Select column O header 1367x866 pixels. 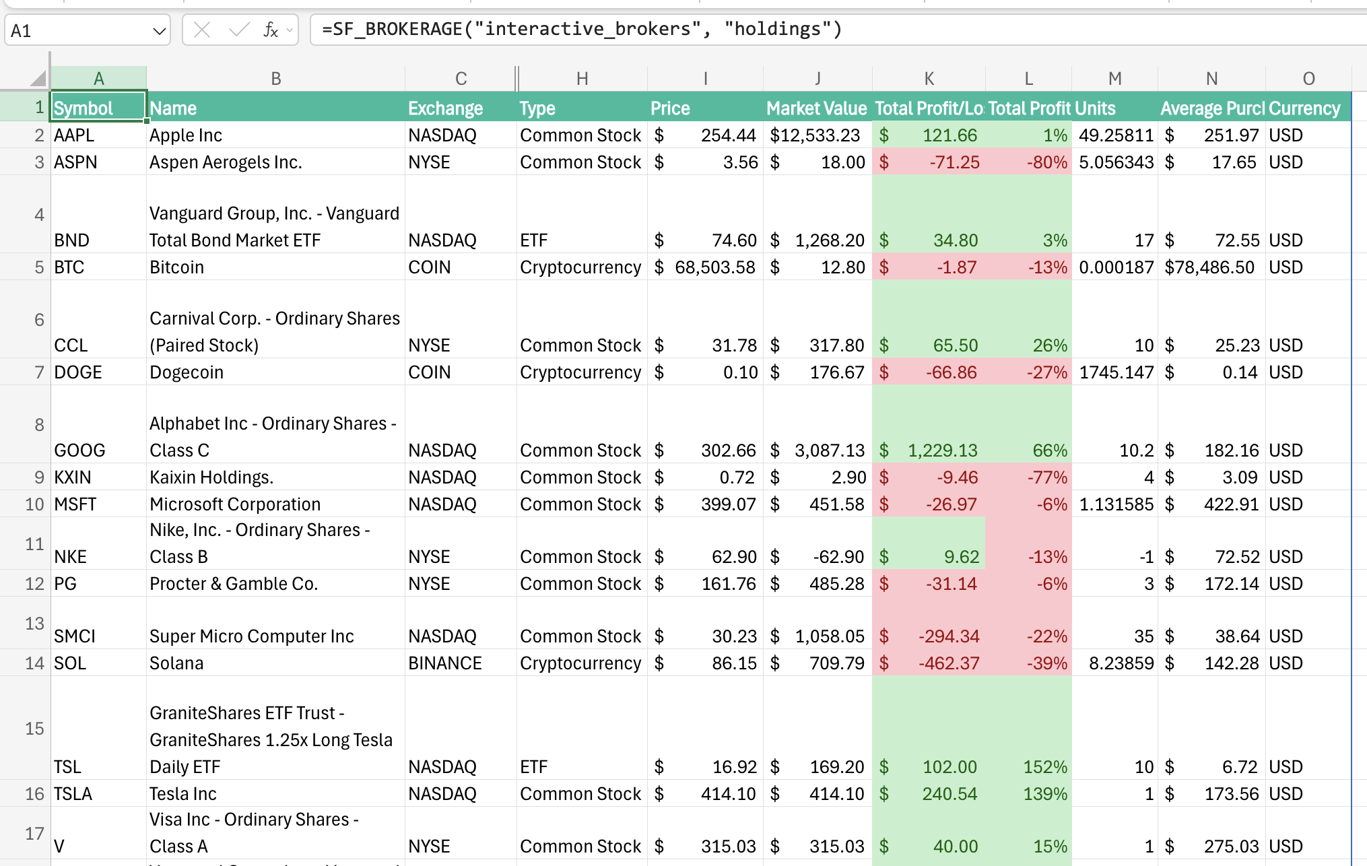click(1309, 79)
